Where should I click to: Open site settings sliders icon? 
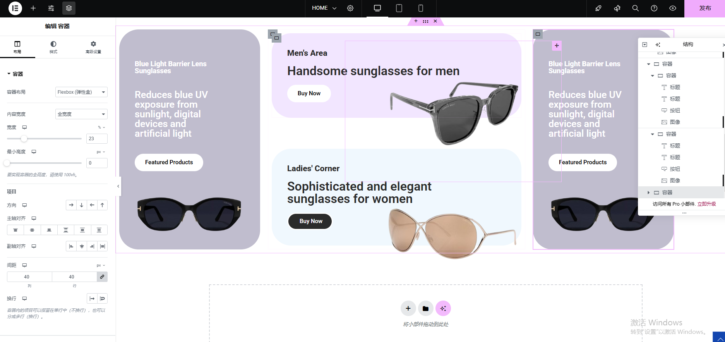(x=51, y=8)
